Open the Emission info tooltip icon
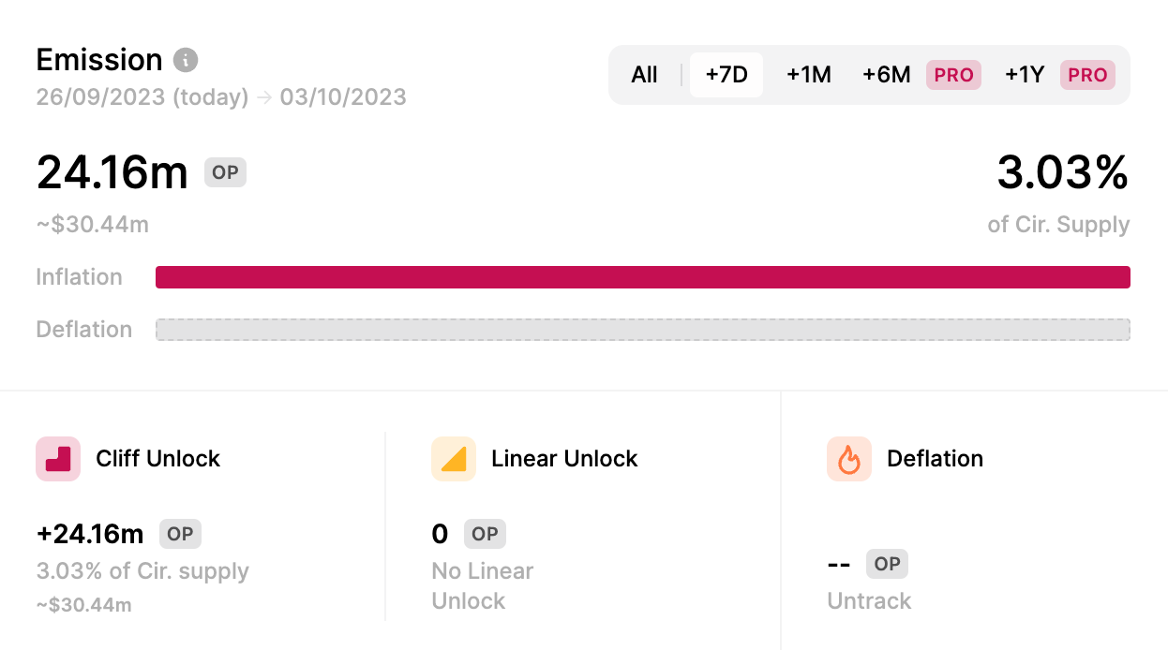1168x650 pixels. (x=186, y=60)
